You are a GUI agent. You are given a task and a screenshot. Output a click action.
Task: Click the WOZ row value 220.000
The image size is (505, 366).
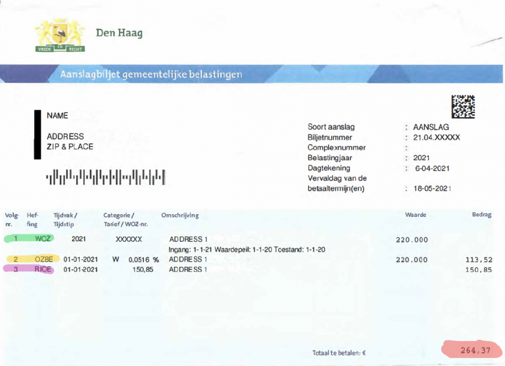[412, 240]
